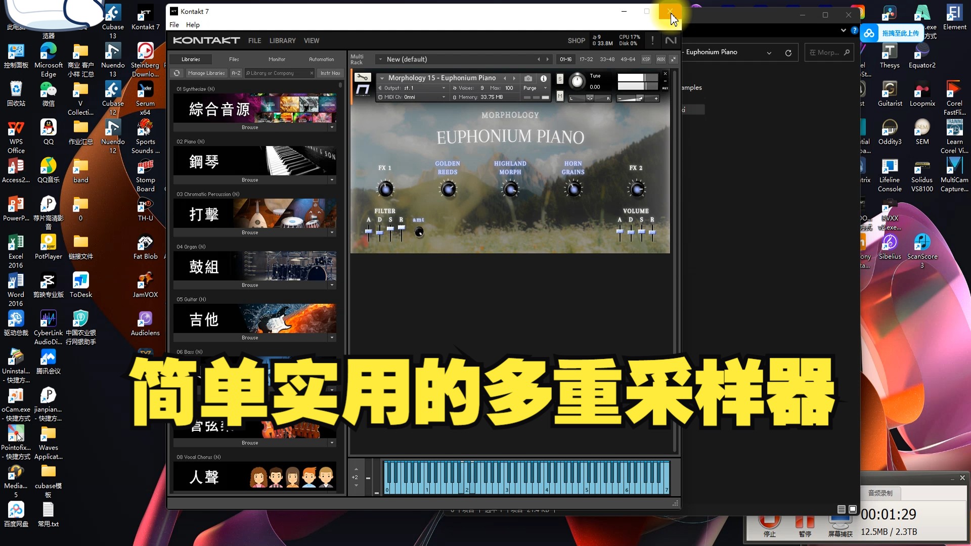Click the Golden Reeds knob

click(x=448, y=189)
